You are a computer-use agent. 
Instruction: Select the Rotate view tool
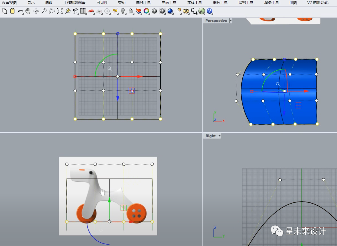point(36,11)
